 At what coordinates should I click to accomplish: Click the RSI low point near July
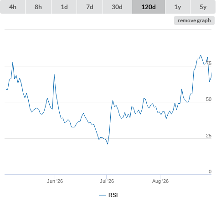pyautogui.click(x=108, y=144)
